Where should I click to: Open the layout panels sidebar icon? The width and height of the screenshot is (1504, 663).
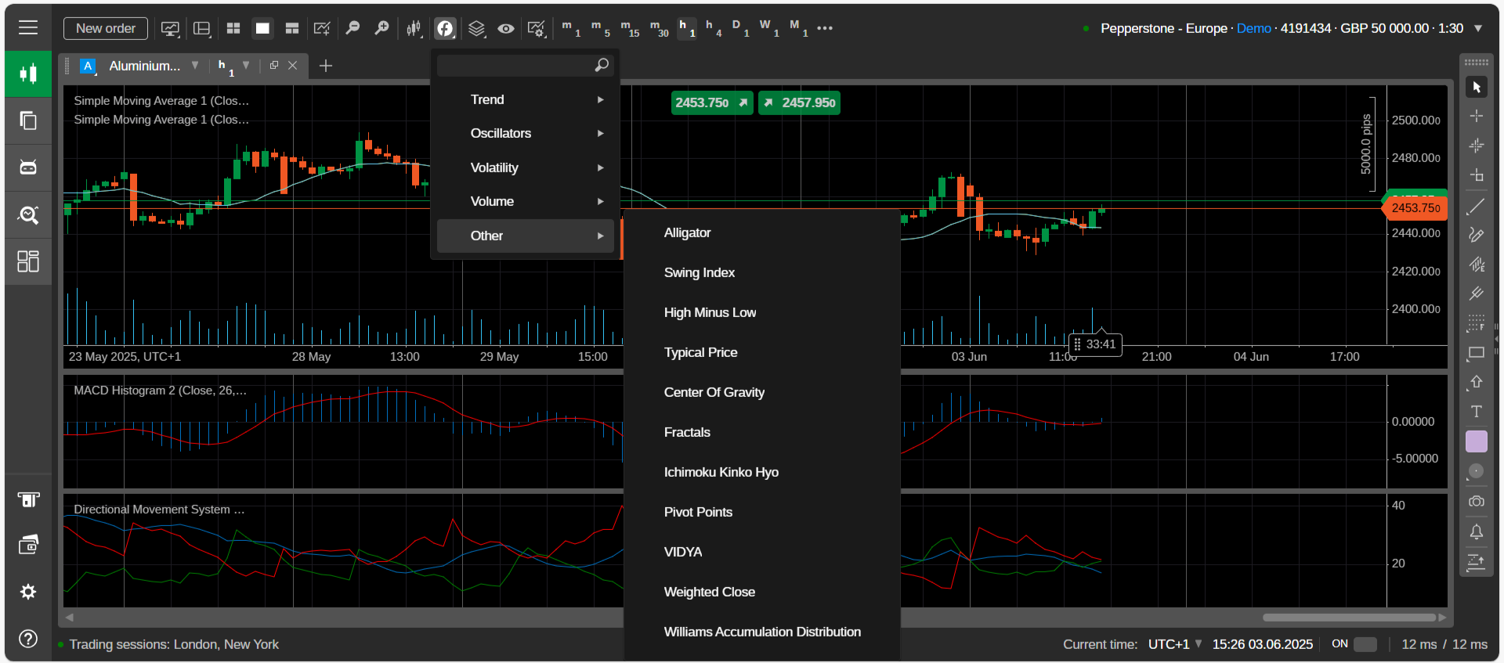[28, 261]
